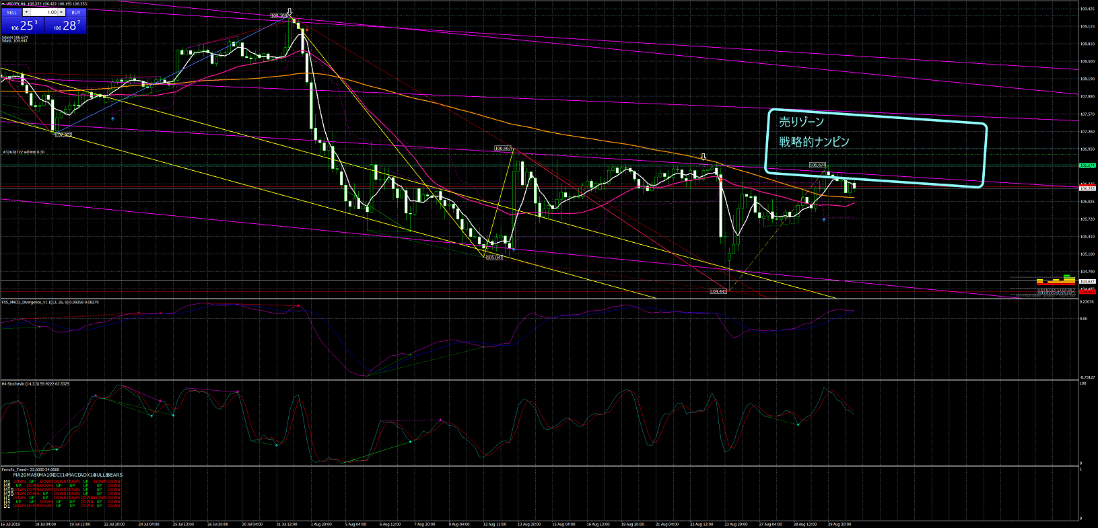Click the 105.045 swing low label

pos(494,257)
